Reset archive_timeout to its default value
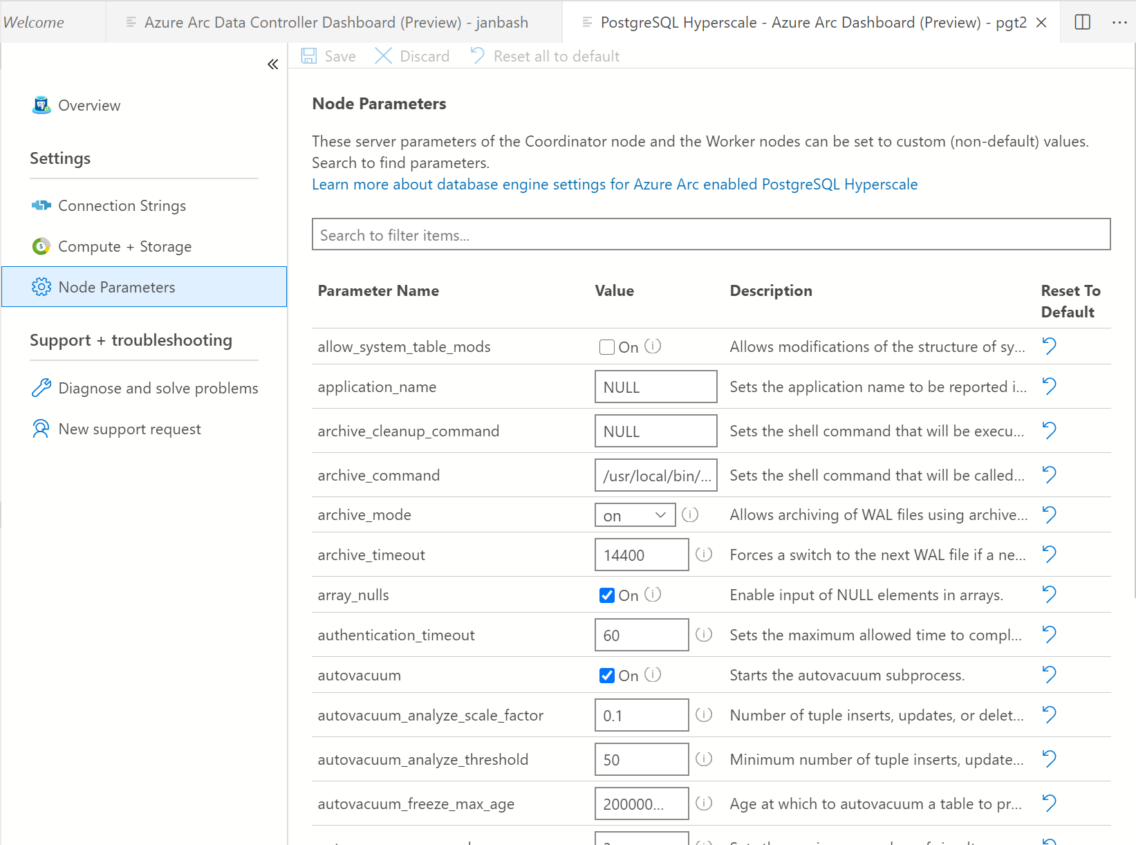Viewport: 1136px width, 845px height. click(x=1049, y=554)
